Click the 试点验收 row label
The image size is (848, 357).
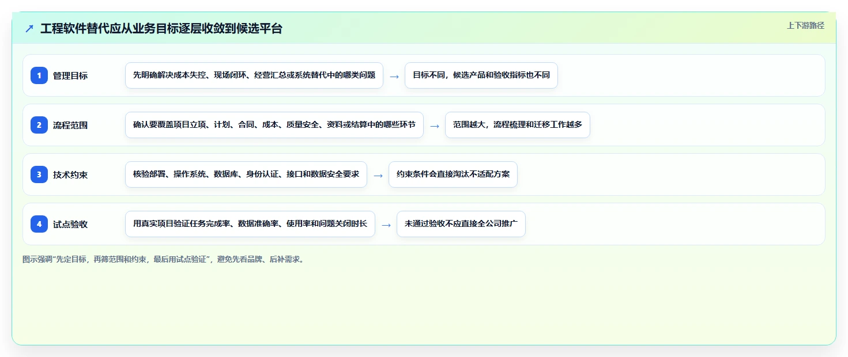tap(70, 224)
